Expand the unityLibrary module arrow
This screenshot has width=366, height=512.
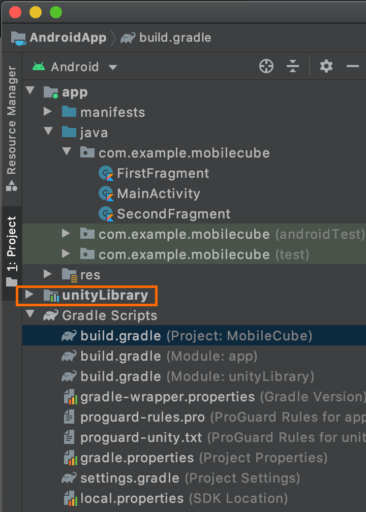29,294
